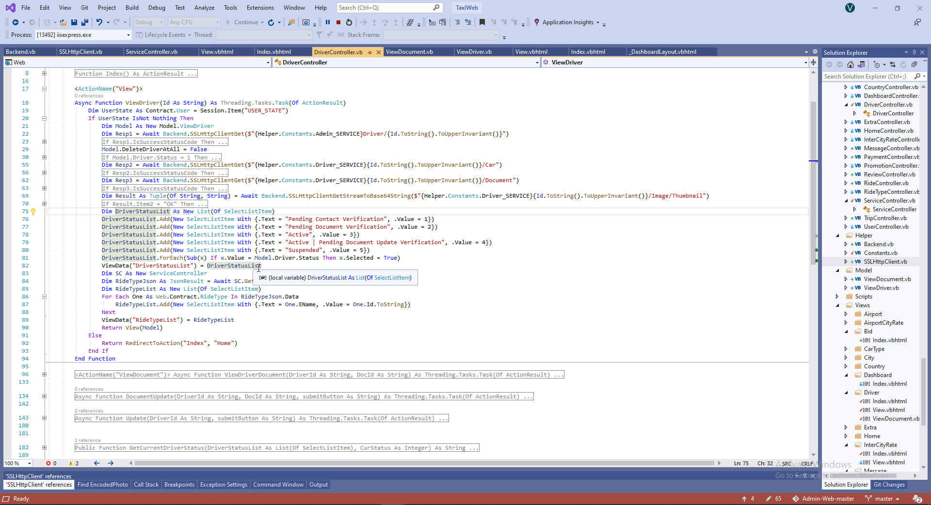Click the Admin-Web-master repository indicator

coord(823,499)
